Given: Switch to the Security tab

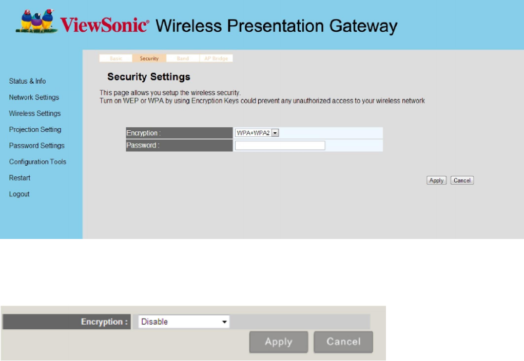Looking at the screenshot, I should click(x=149, y=58).
